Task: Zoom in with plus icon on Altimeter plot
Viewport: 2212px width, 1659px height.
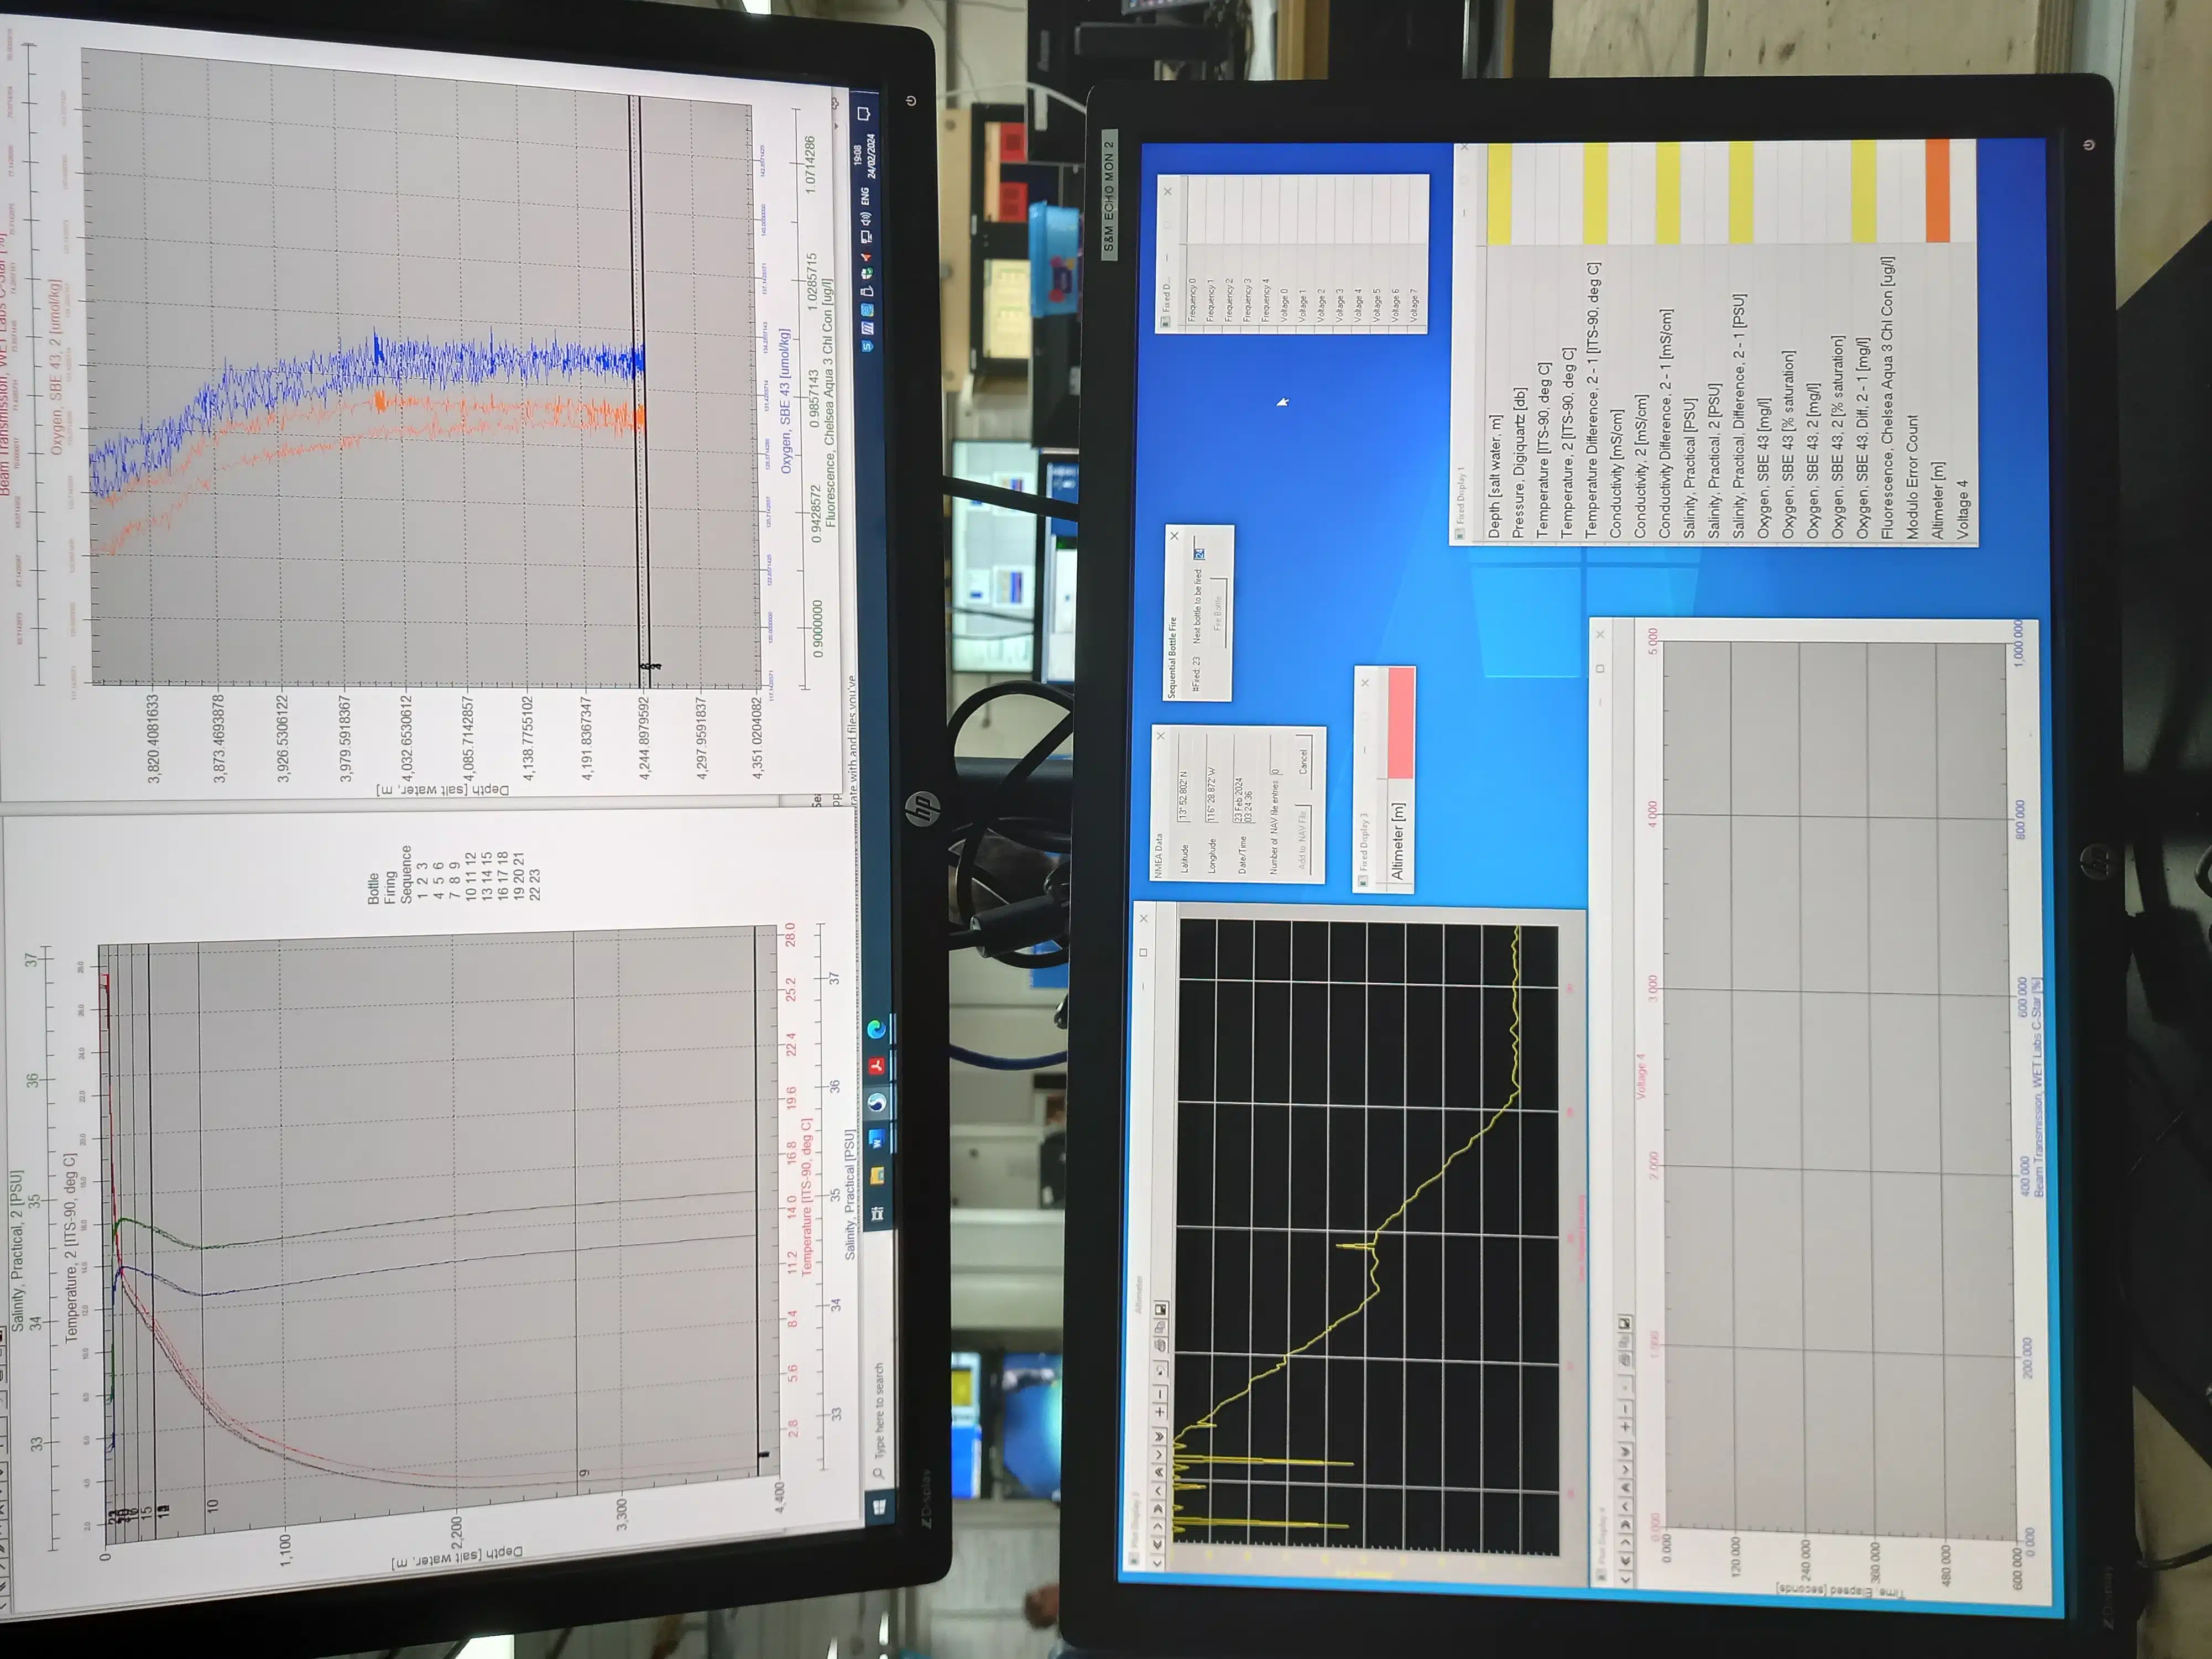Action: coord(1160,1412)
